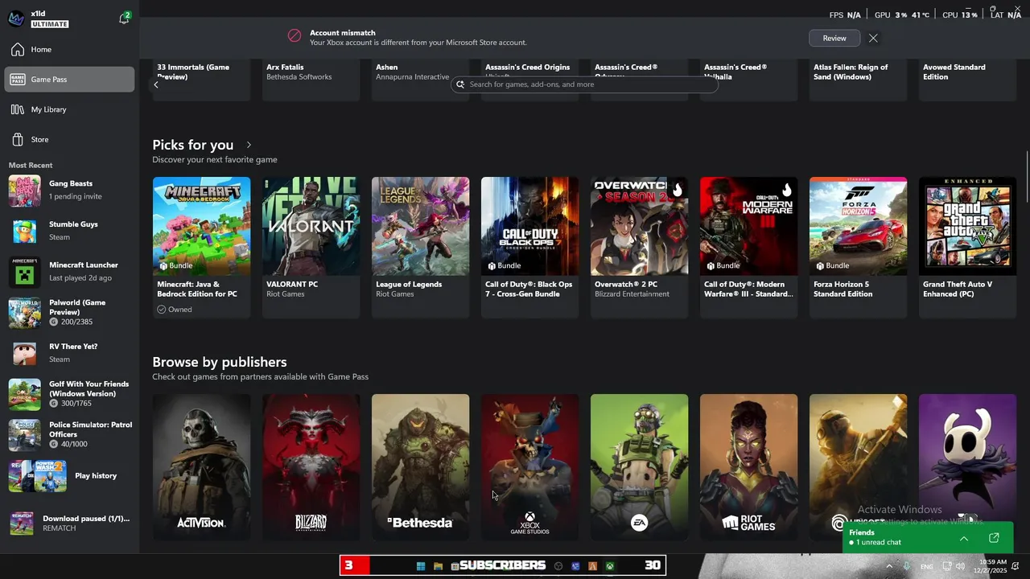
Task: Open Play history
Action: point(69,476)
